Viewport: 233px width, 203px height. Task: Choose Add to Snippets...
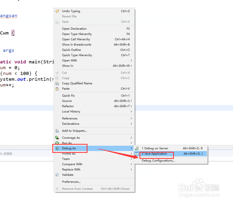[x=94, y=131]
